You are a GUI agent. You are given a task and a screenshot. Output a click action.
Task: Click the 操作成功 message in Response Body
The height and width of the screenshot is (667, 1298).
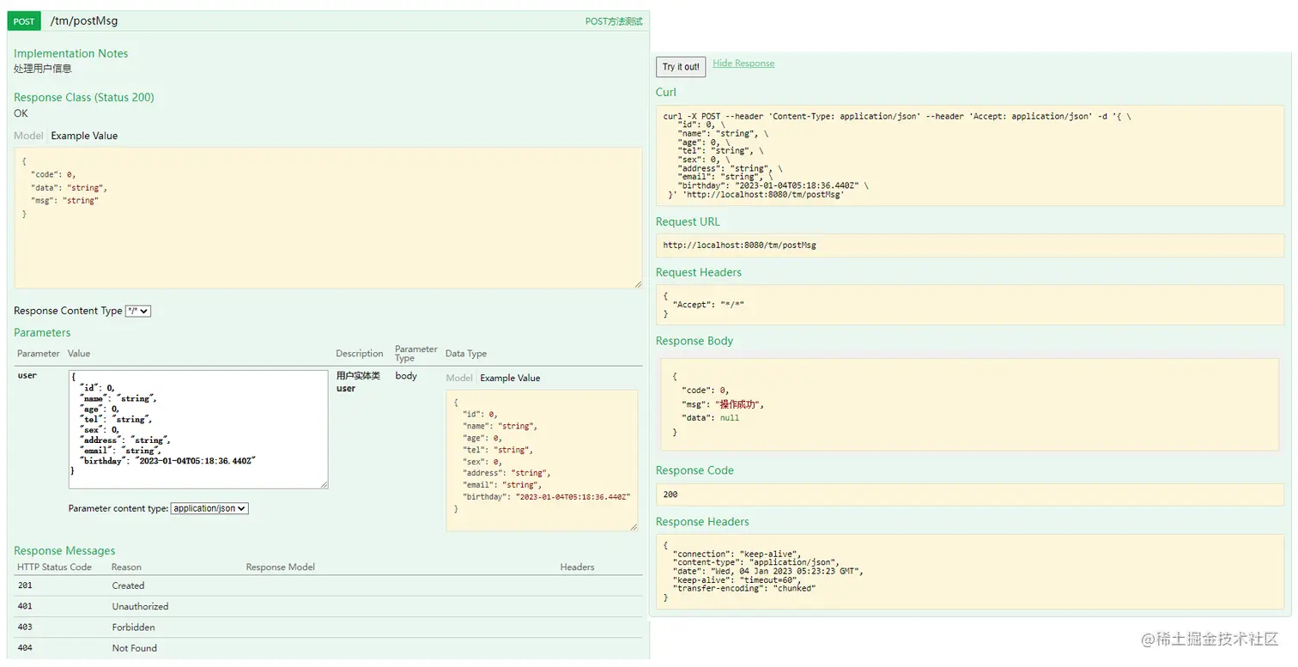(738, 404)
